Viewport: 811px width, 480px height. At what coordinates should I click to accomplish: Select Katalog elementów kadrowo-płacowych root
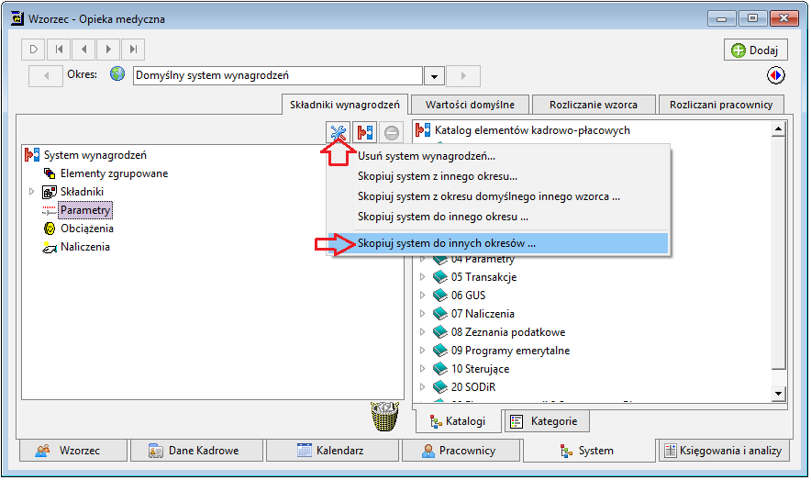[532, 130]
